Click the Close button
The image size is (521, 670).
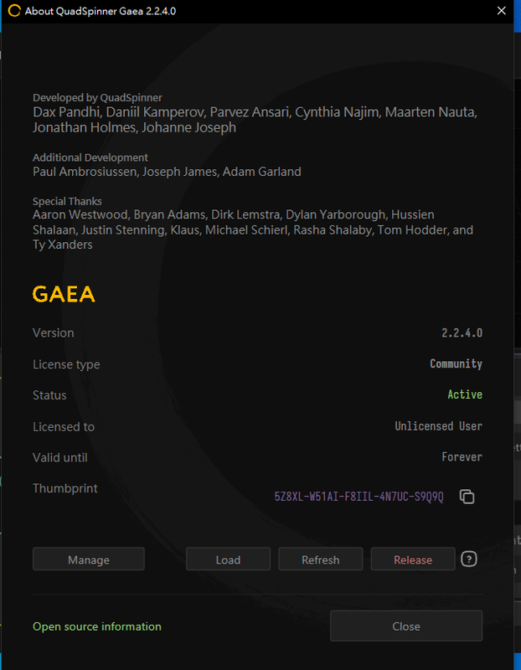[406, 626]
